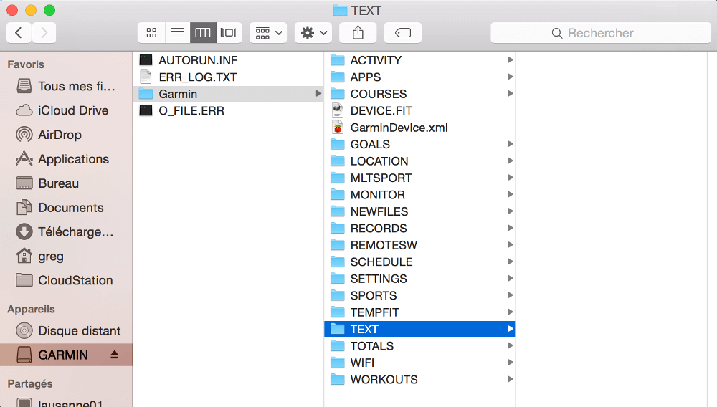
Task: Switch to icon view mode
Action: pyautogui.click(x=151, y=33)
